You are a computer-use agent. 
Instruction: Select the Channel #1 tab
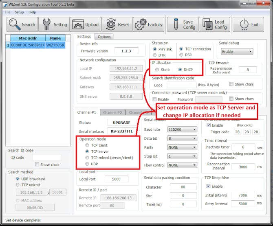(x=87, y=112)
